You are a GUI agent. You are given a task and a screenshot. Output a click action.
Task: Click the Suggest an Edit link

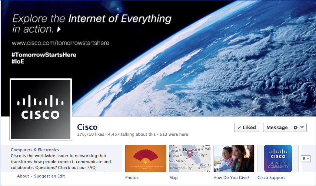49,176
